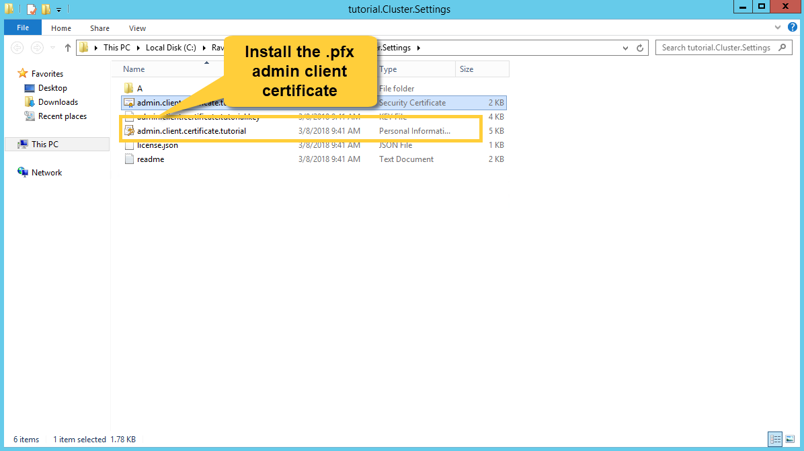Click the Downloads folder icon
The height and width of the screenshot is (451, 804).
pyautogui.click(x=30, y=102)
